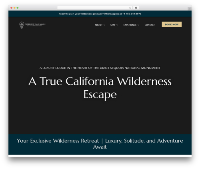
Task: Click the WhatsApp phone number banner text
Action: click(100, 14)
